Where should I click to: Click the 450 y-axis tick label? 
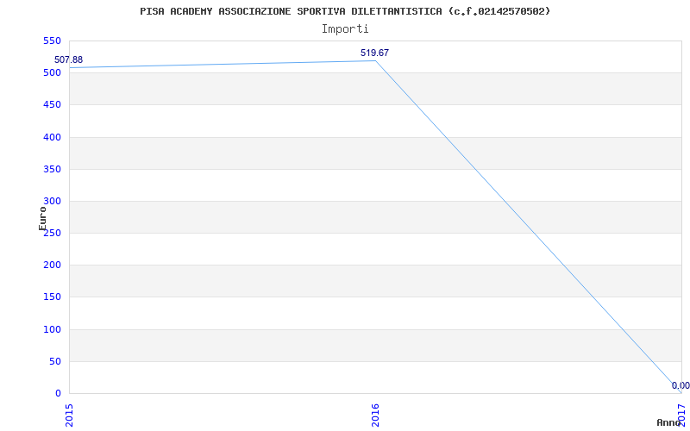coord(52,104)
